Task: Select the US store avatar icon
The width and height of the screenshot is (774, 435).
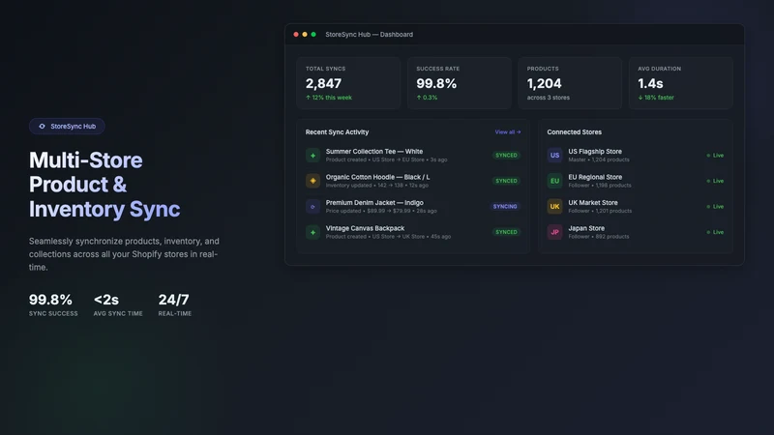Action: tap(554, 156)
